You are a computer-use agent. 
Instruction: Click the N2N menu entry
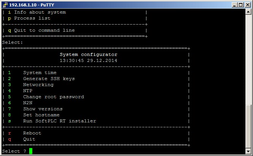[28, 103]
